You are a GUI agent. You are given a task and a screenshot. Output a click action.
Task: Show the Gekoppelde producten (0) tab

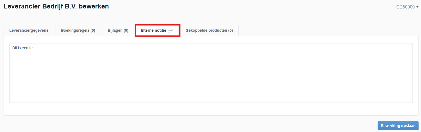(209, 30)
